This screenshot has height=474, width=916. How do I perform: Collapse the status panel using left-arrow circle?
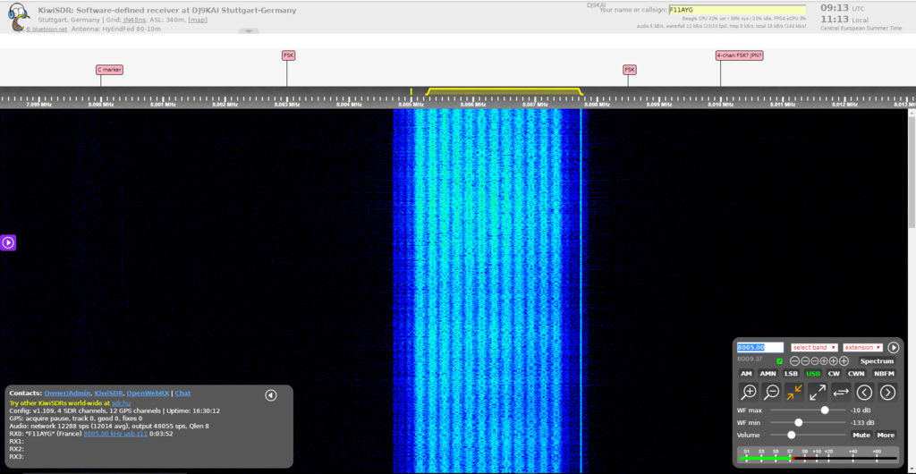[x=270, y=395]
